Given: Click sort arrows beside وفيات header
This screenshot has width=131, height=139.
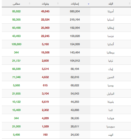Looking at the screenshot, I should 58,3.
